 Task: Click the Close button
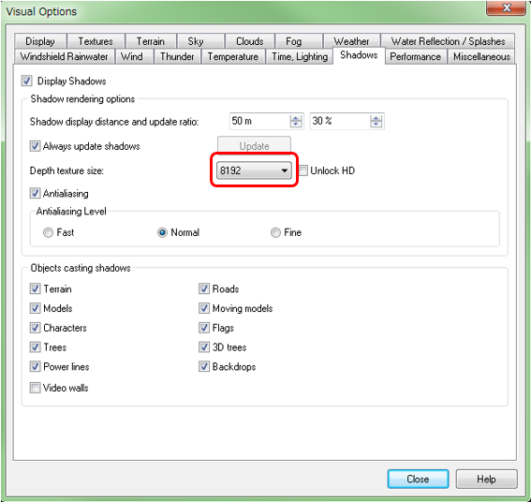click(418, 479)
